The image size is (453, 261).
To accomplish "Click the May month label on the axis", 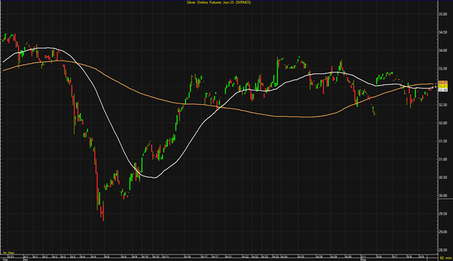I will pos(364,260).
